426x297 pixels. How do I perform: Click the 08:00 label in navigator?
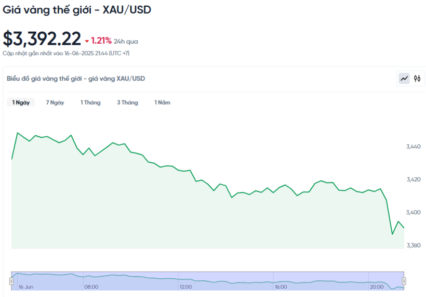91,287
